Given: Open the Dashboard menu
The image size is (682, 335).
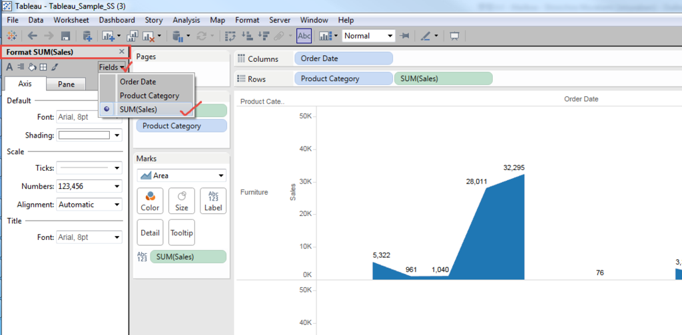Looking at the screenshot, I should click(117, 20).
